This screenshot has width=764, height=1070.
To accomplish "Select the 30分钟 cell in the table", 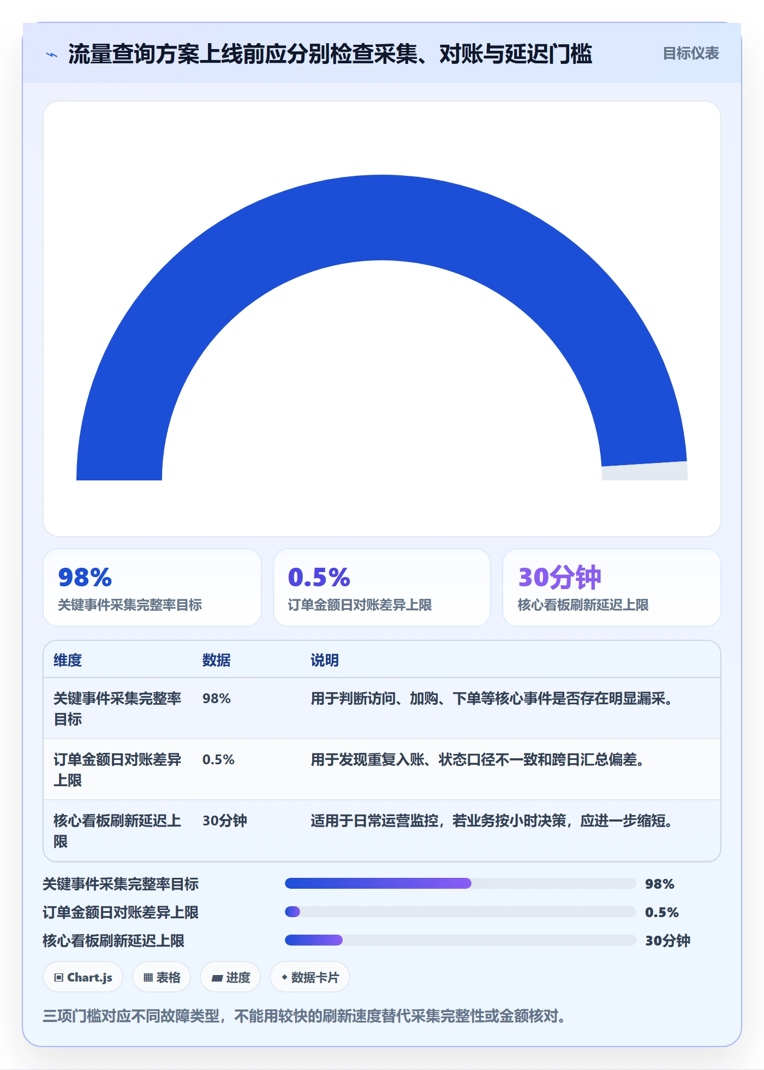I will [x=224, y=821].
